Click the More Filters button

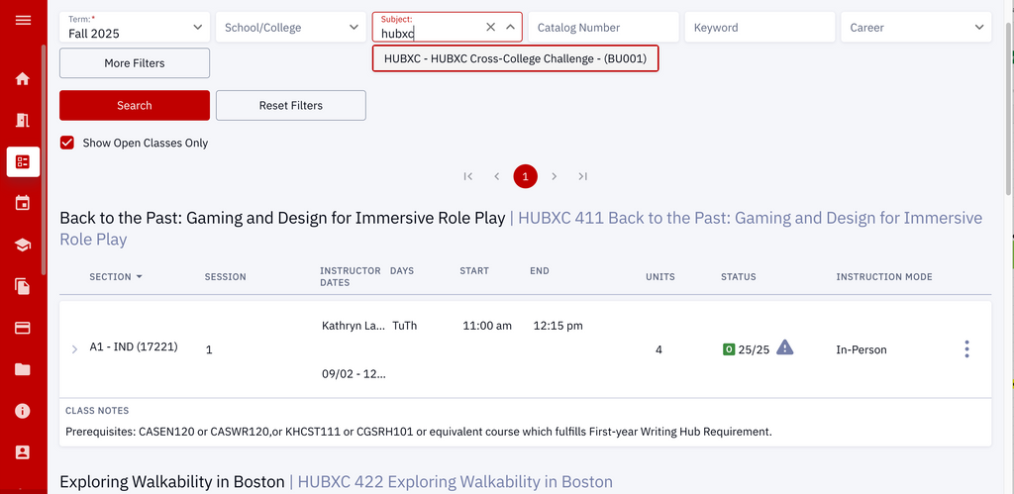click(x=135, y=63)
